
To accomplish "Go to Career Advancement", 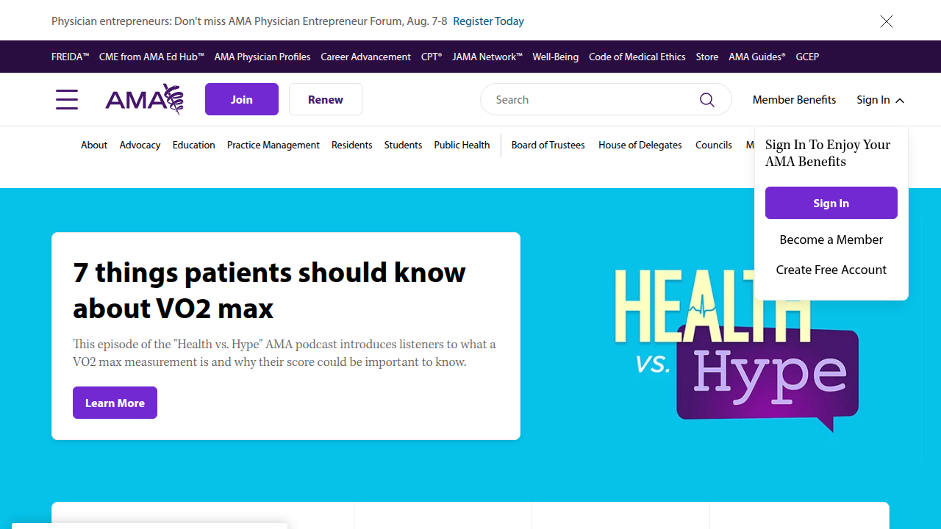I will pos(365,57).
